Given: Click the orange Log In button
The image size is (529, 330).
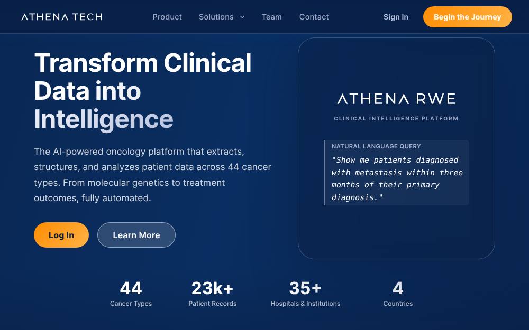Looking at the screenshot, I should tap(61, 235).
